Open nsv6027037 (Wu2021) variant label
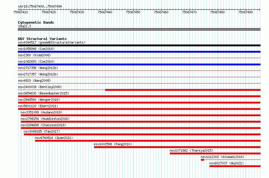Image resolution: width=269 pixels, height=178 pixels. 226,163
